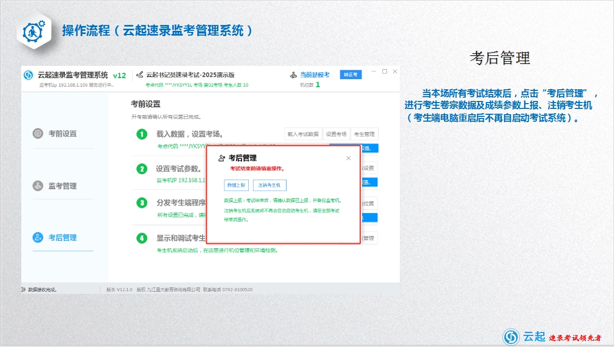Click the status bar 版权 九江昌大教育咨询有限公司
The image size is (614, 347).
click(x=169, y=290)
